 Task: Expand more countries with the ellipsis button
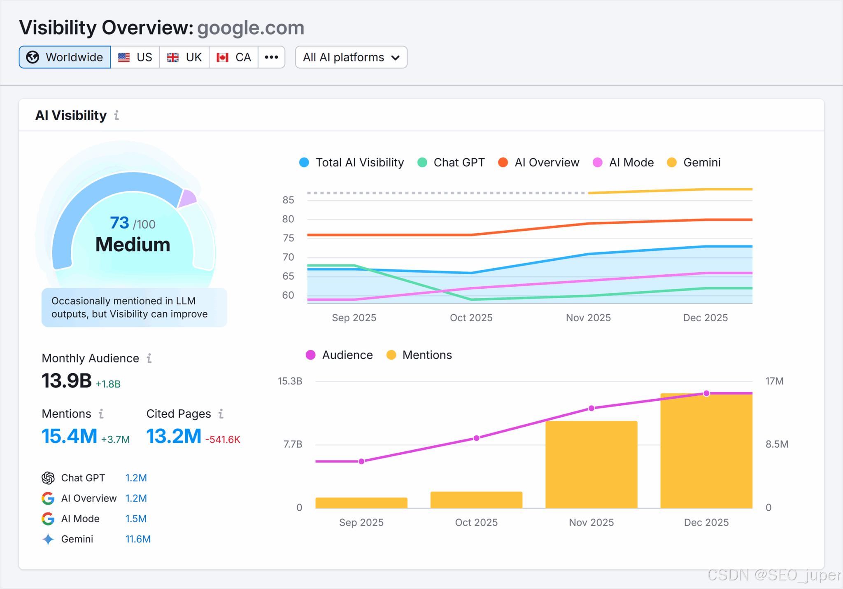point(271,57)
